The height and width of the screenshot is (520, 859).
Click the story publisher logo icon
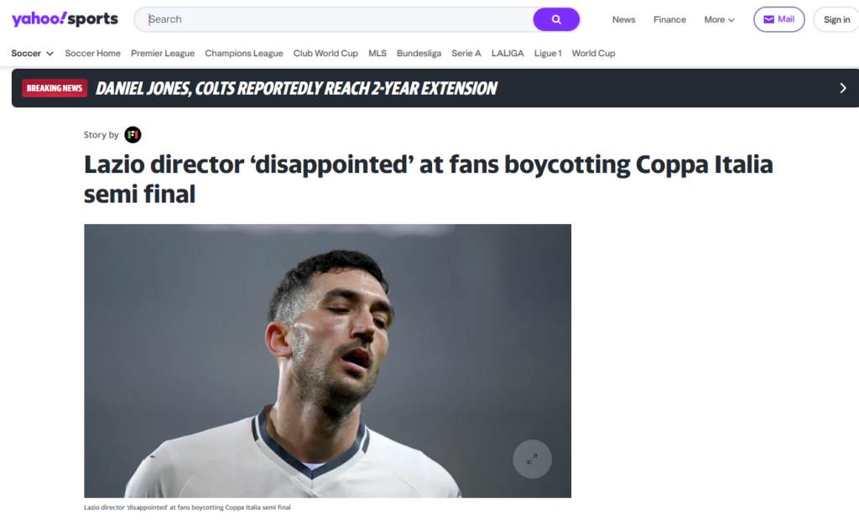[x=133, y=135]
